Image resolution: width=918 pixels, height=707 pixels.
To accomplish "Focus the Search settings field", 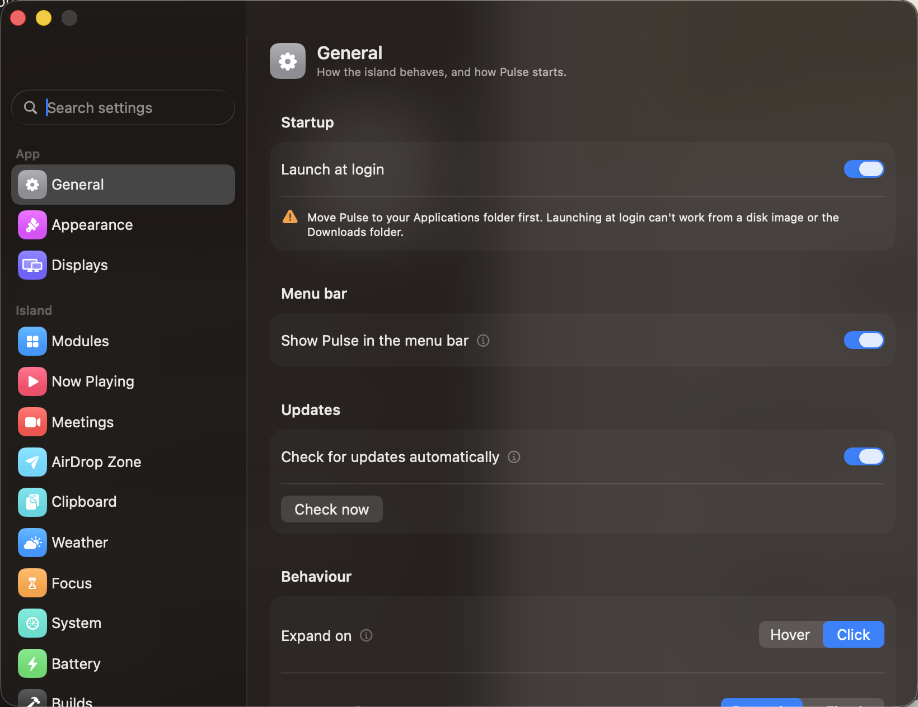I will coord(123,107).
